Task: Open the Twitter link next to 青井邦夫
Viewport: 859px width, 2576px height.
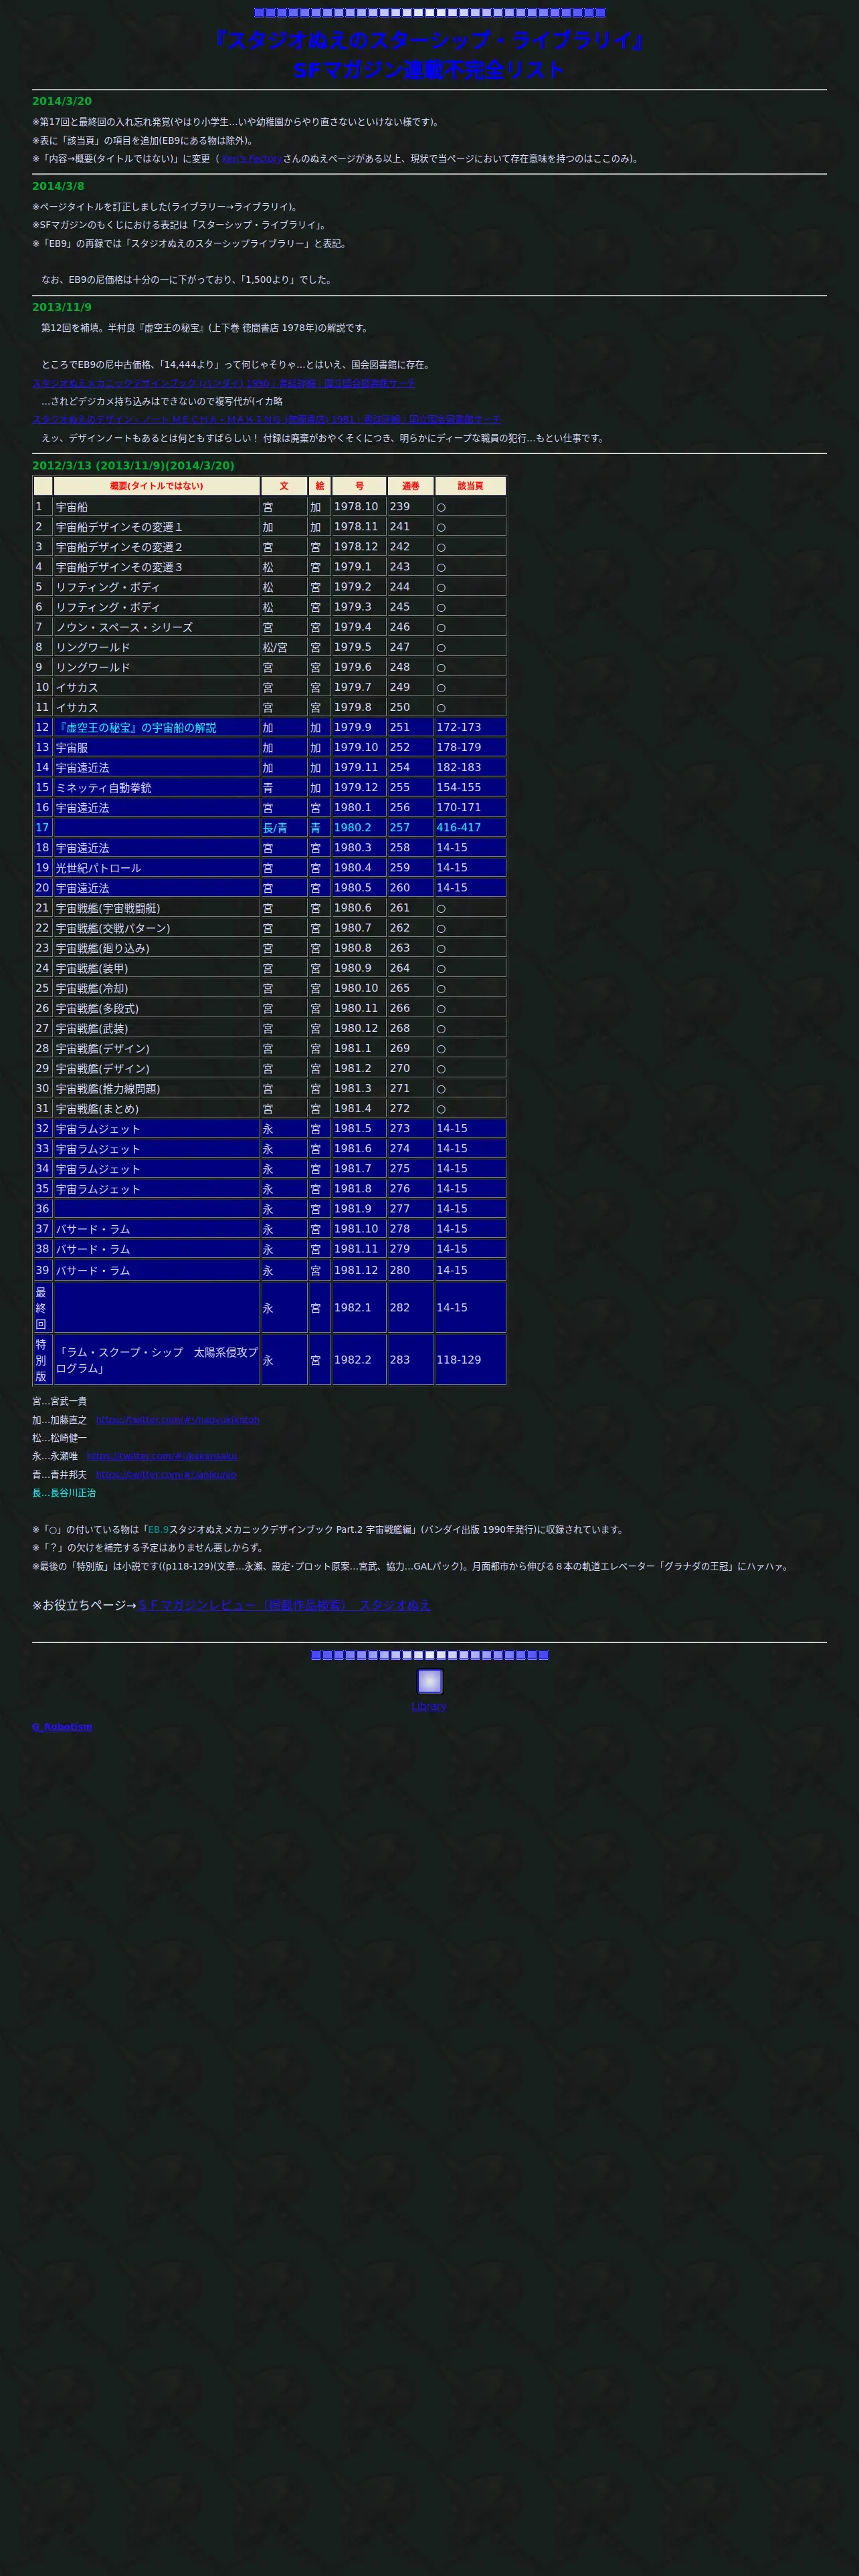Action: tap(166, 1474)
